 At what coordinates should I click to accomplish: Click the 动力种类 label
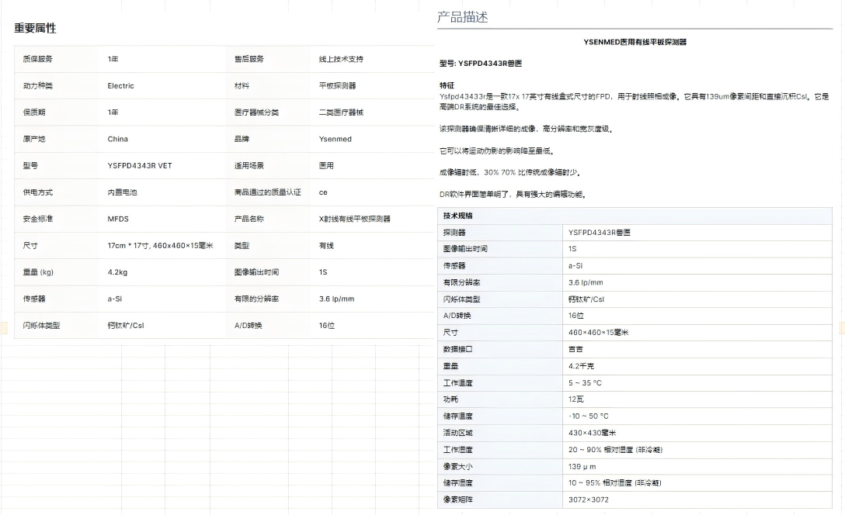coord(38,85)
